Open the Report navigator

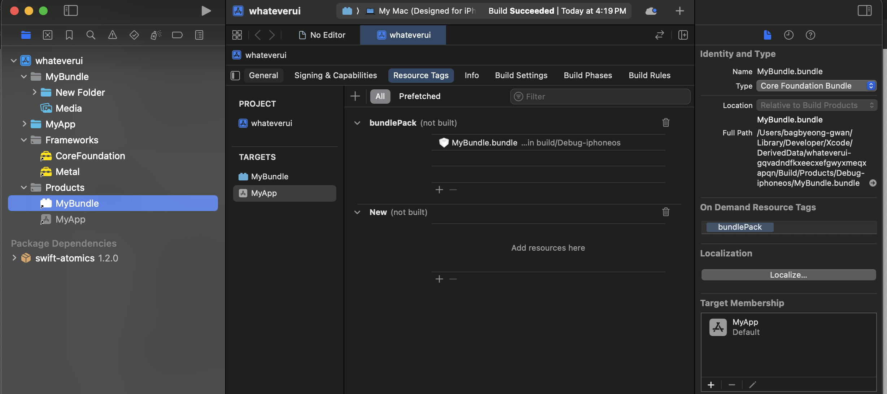coord(199,35)
